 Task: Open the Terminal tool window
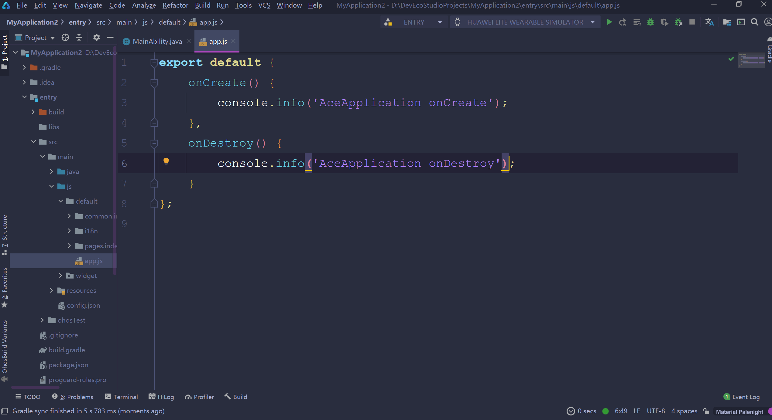[122, 397]
